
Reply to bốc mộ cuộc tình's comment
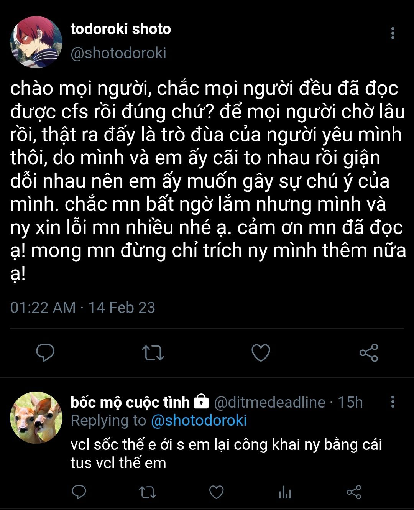pyautogui.click(x=79, y=492)
